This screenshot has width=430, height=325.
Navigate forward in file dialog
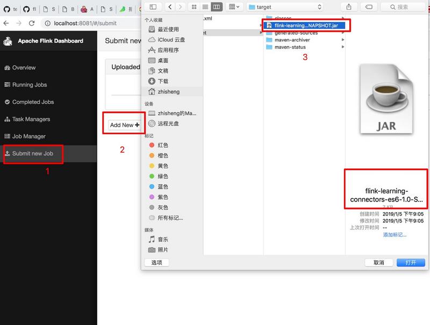pos(180,7)
